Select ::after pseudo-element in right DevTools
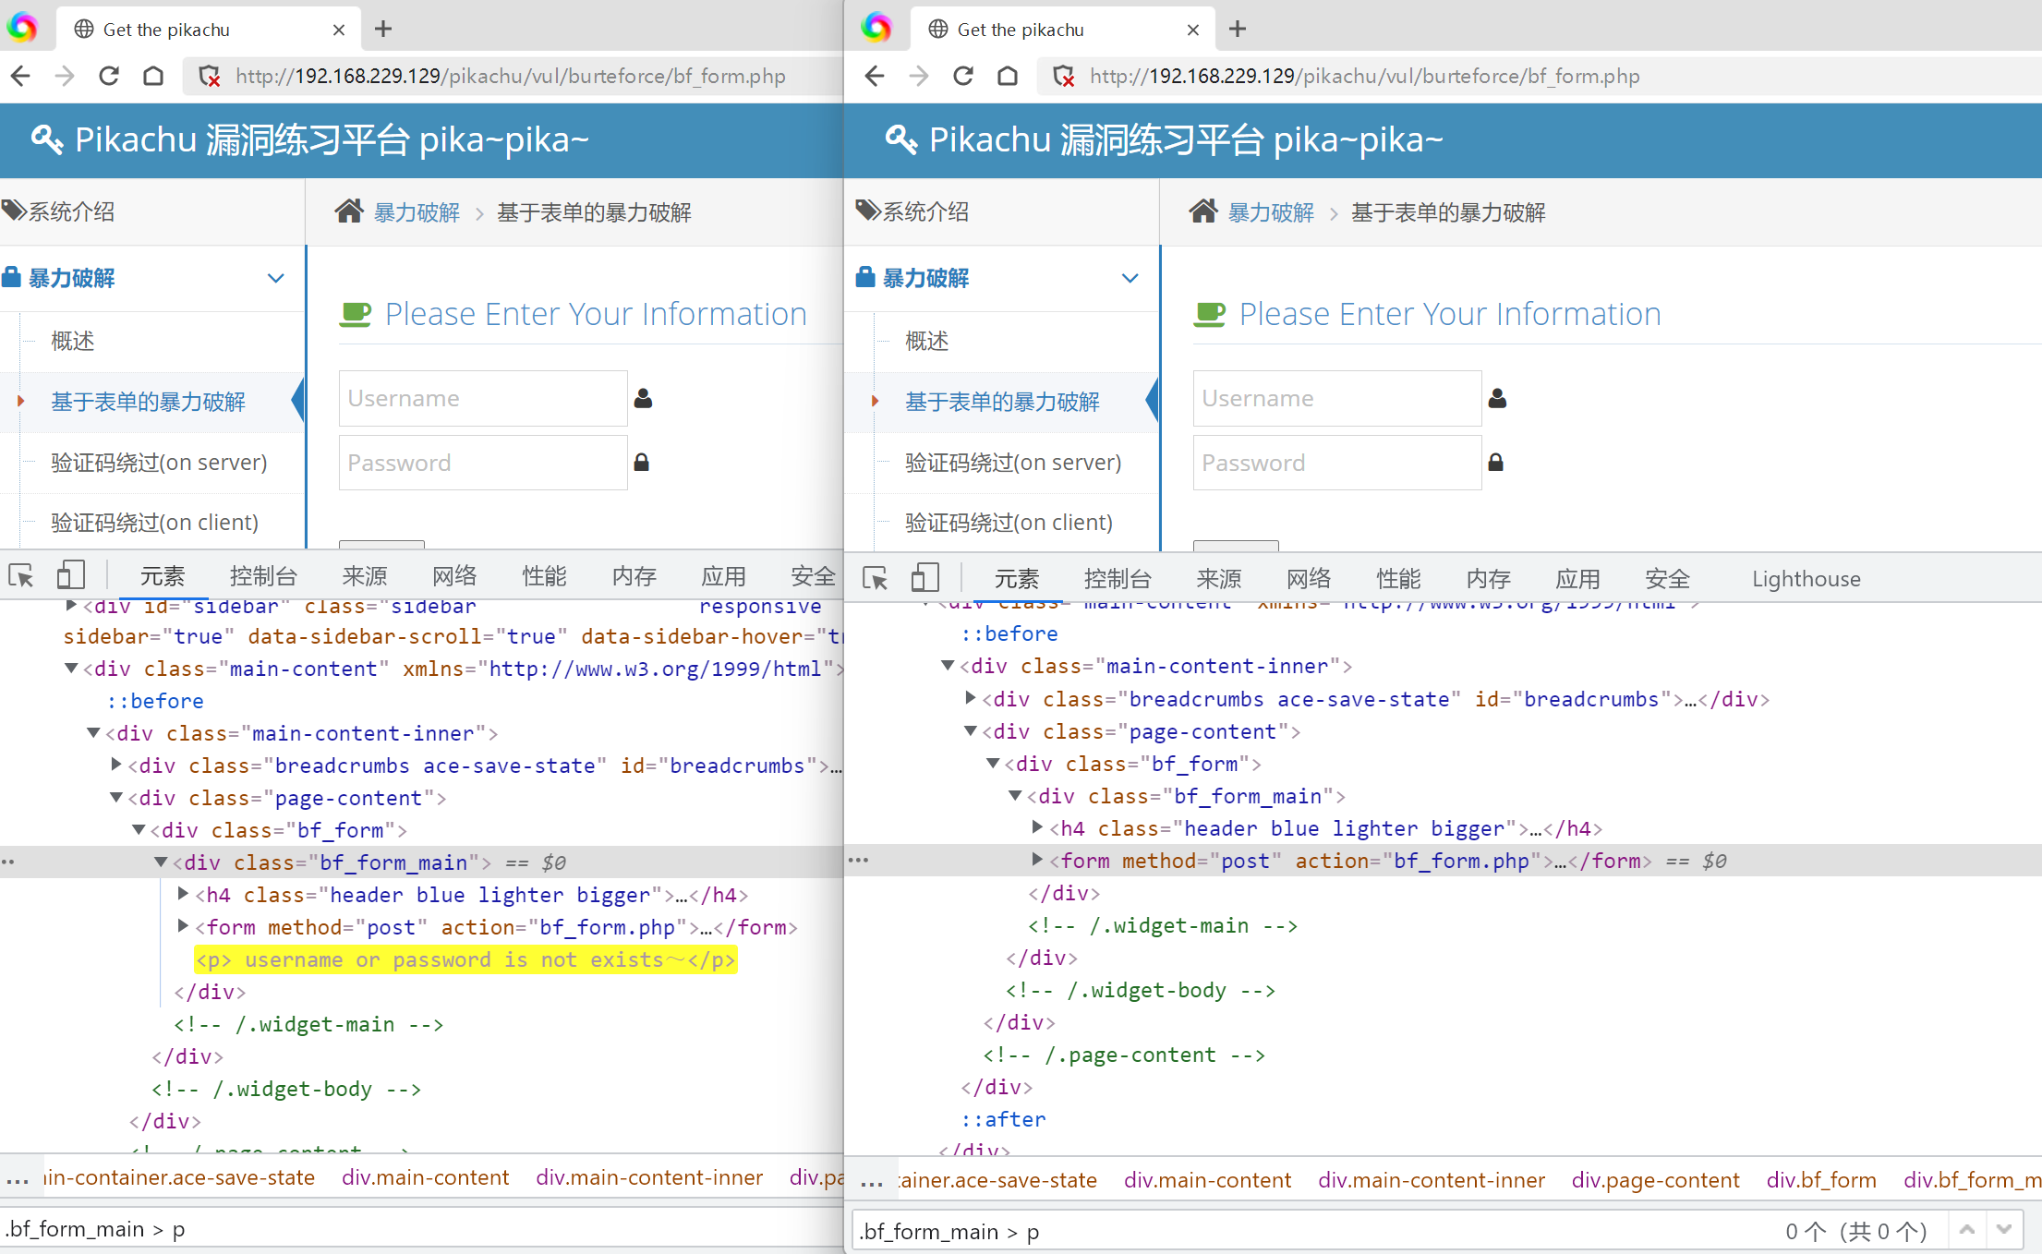The image size is (2042, 1254). coord(1004,1119)
